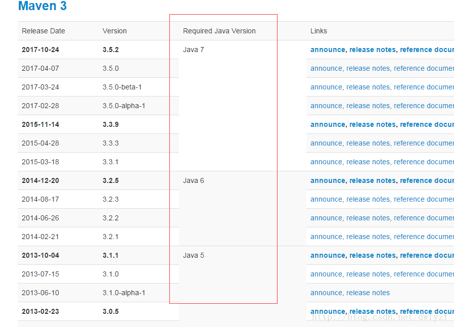Open release notes for version 3.2.2
Viewport: 454px width, 327px height.
368,218
